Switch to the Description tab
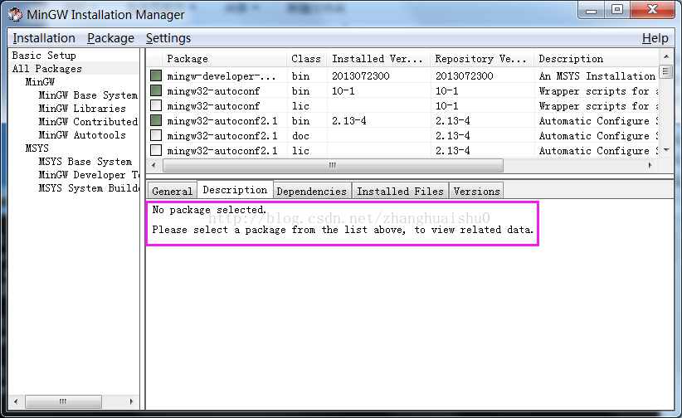This screenshot has height=418, width=682. coord(236,190)
